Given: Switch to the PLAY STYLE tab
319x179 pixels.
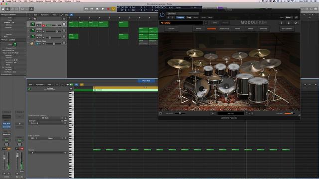Looking at the screenshot, I should tap(225, 29).
